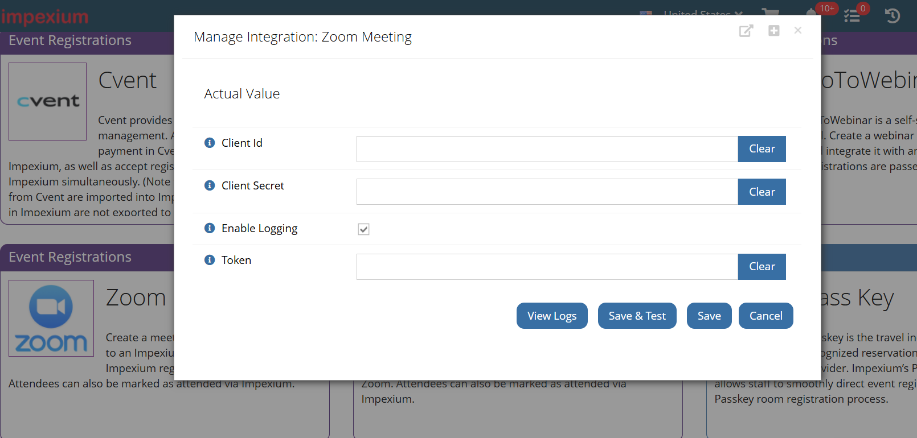The height and width of the screenshot is (438, 917).
Task: Clear the Client Id value
Action: (762, 149)
